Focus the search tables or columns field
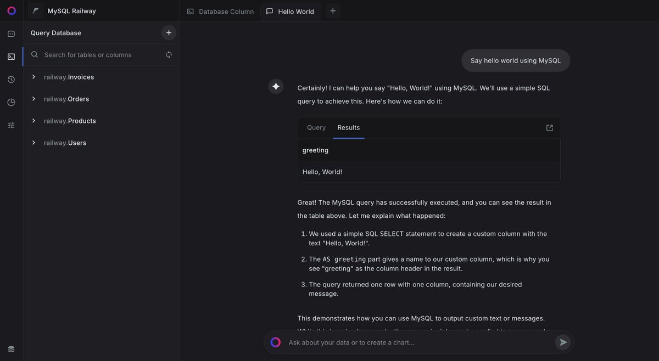The image size is (659, 361). 102,55
